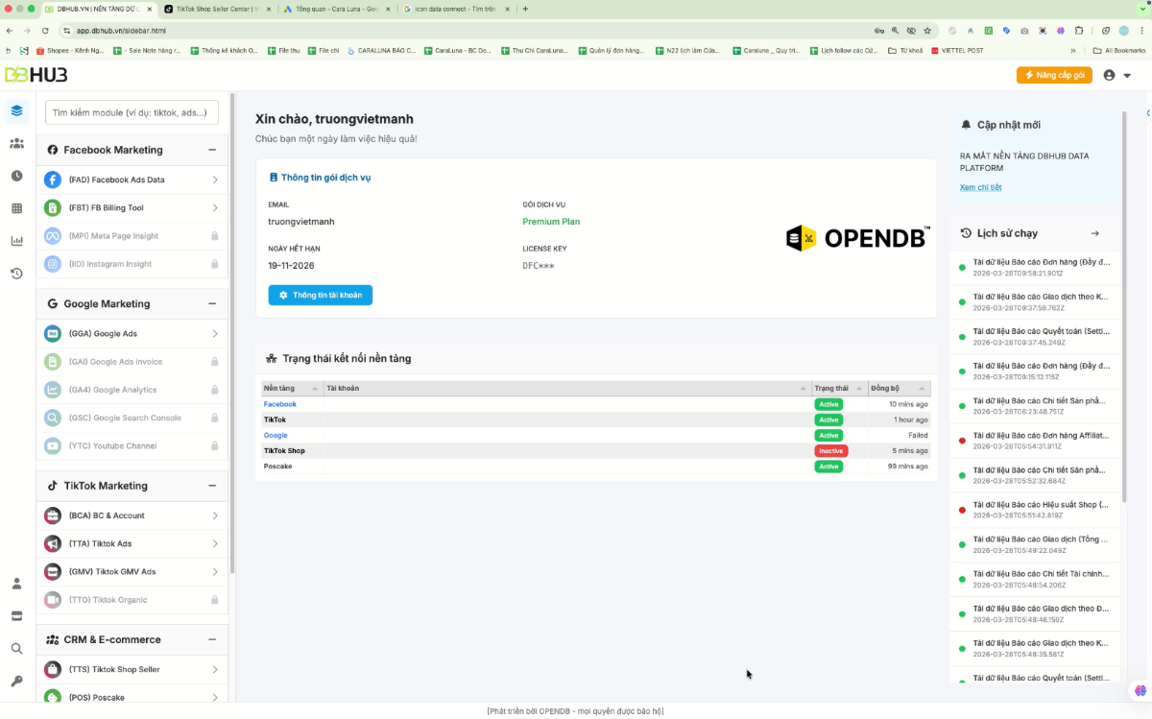
Task: Open the Xem chi tiết link
Action: [x=980, y=187]
